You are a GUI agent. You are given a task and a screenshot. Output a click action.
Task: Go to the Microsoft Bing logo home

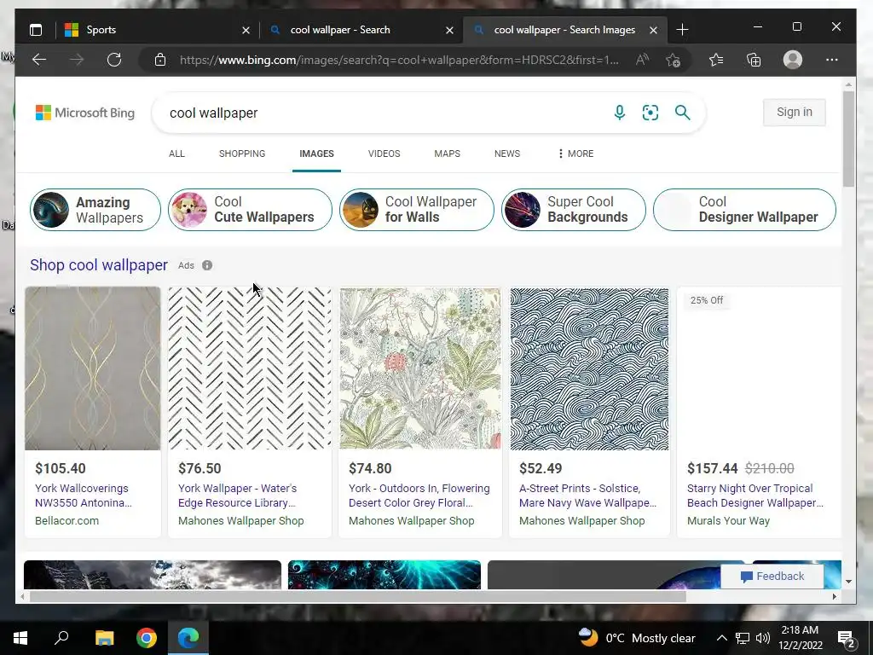(85, 113)
